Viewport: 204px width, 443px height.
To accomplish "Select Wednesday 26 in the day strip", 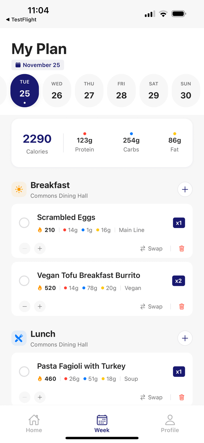I will tap(57, 91).
